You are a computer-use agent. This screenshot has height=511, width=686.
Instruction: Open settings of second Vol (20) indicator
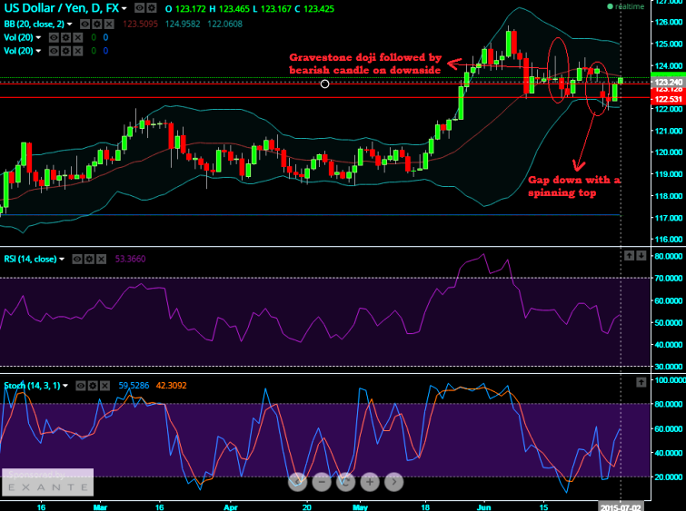coord(65,51)
